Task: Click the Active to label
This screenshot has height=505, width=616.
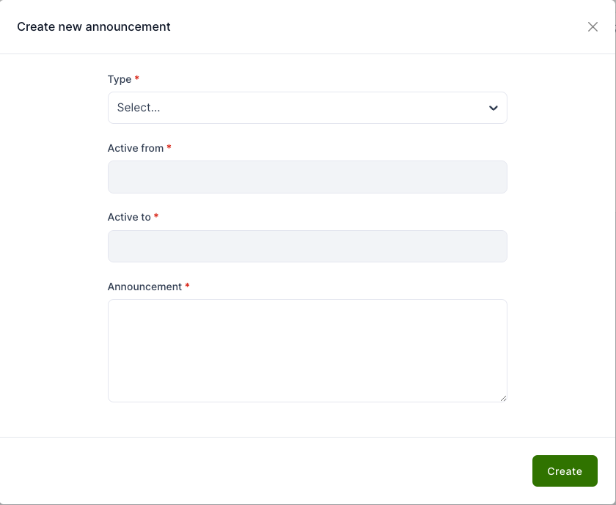Action: pyautogui.click(x=129, y=217)
